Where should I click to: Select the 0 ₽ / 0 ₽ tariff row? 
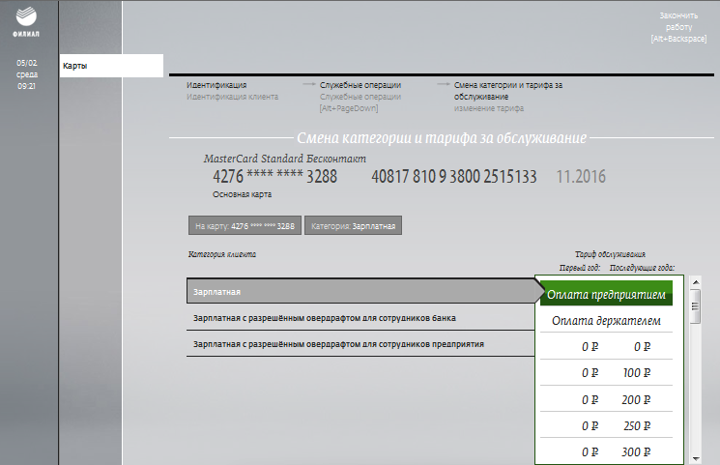(x=606, y=346)
